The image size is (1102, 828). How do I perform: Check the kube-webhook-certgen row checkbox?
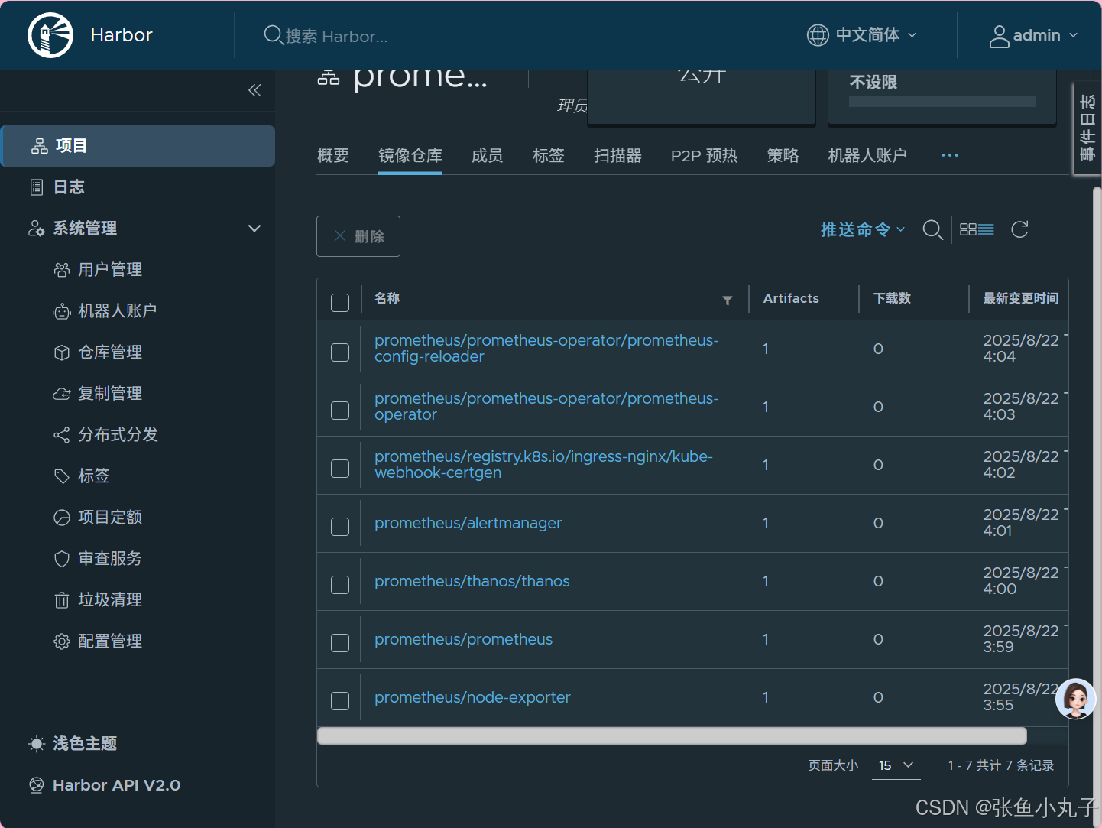pyautogui.click(x=340, y=469)
